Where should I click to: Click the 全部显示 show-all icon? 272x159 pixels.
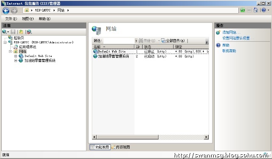click(163, 41)
